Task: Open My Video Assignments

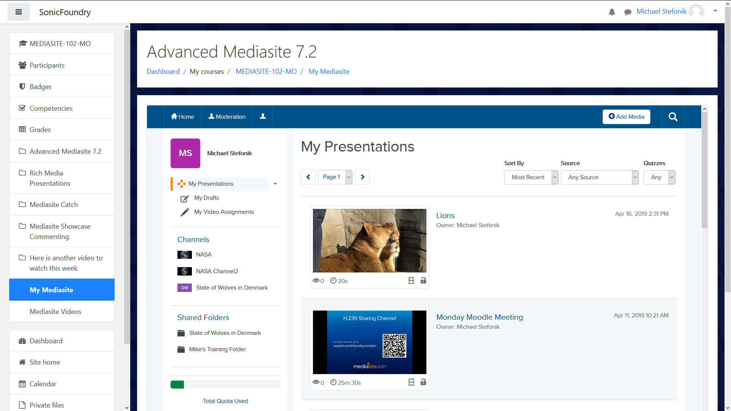Action: [224, 212]
